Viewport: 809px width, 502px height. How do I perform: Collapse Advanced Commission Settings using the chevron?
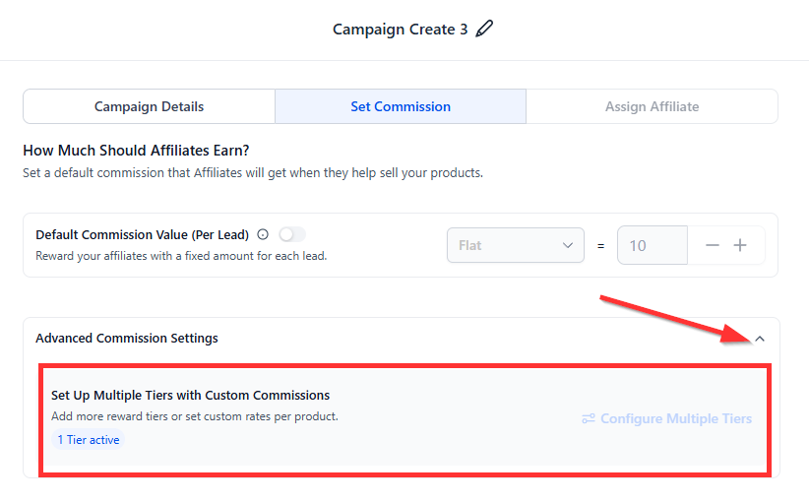[759, 339]
